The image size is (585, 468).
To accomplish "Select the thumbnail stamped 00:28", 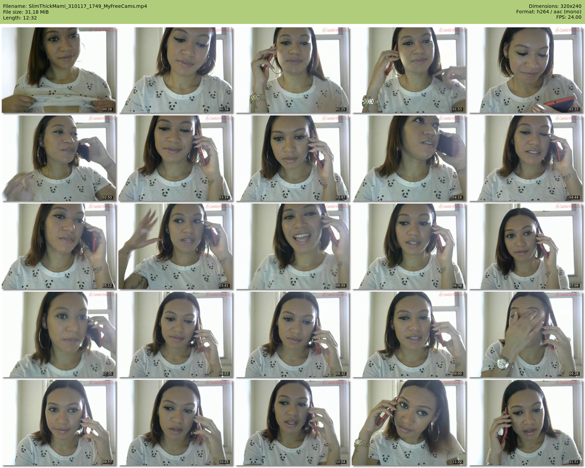I will click(59, 70).
